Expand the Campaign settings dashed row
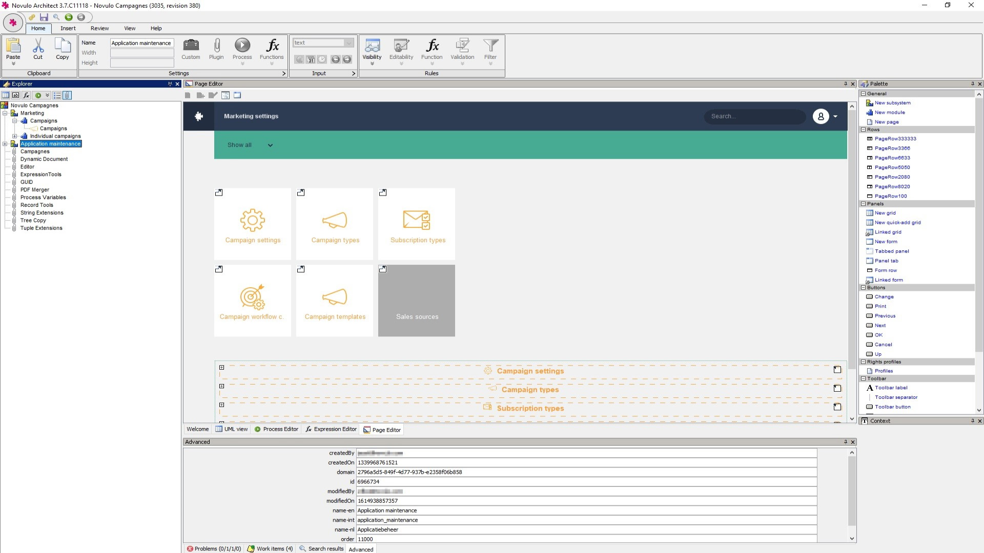 coord(221,368)
